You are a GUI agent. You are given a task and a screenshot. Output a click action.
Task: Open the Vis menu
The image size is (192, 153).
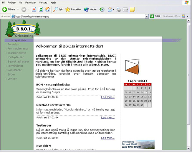[20, 3]
